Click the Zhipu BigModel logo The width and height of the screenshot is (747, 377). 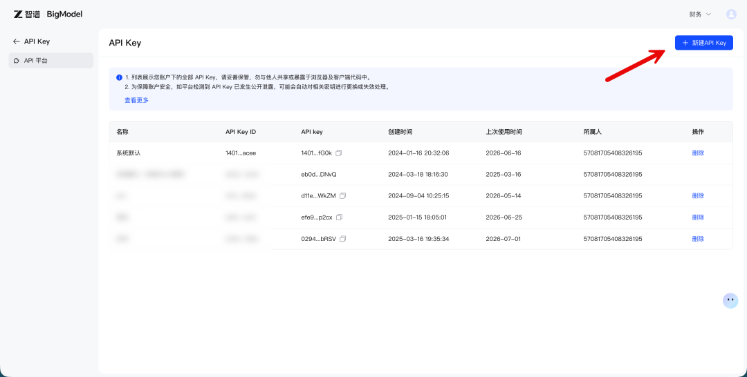[x=48, y=14]
